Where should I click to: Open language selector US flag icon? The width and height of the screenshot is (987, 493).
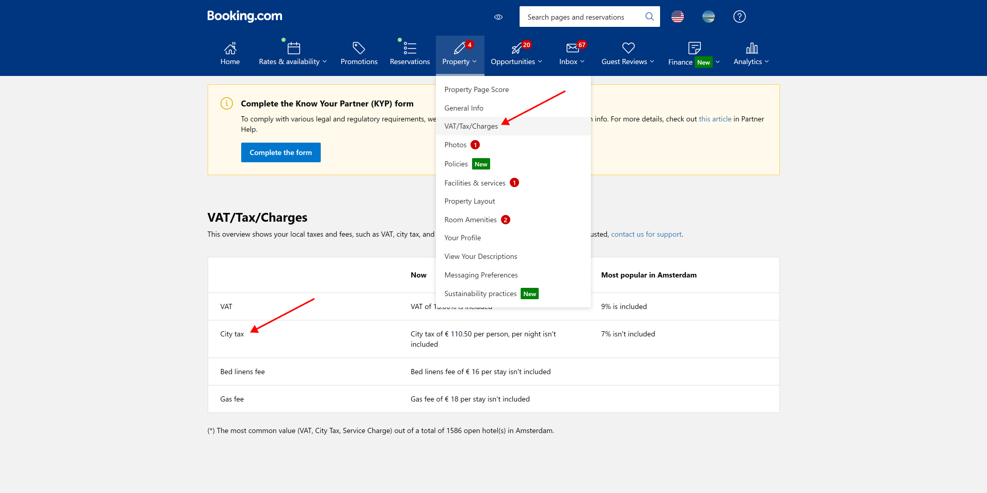678,17
